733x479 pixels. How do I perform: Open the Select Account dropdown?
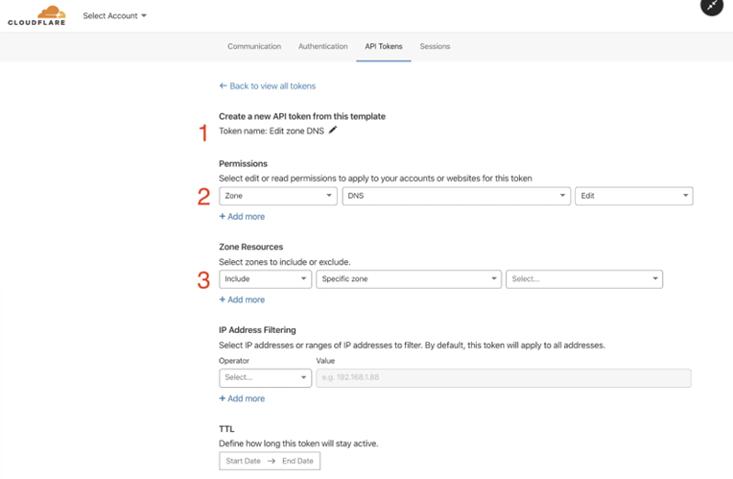[x=114, y=16]
